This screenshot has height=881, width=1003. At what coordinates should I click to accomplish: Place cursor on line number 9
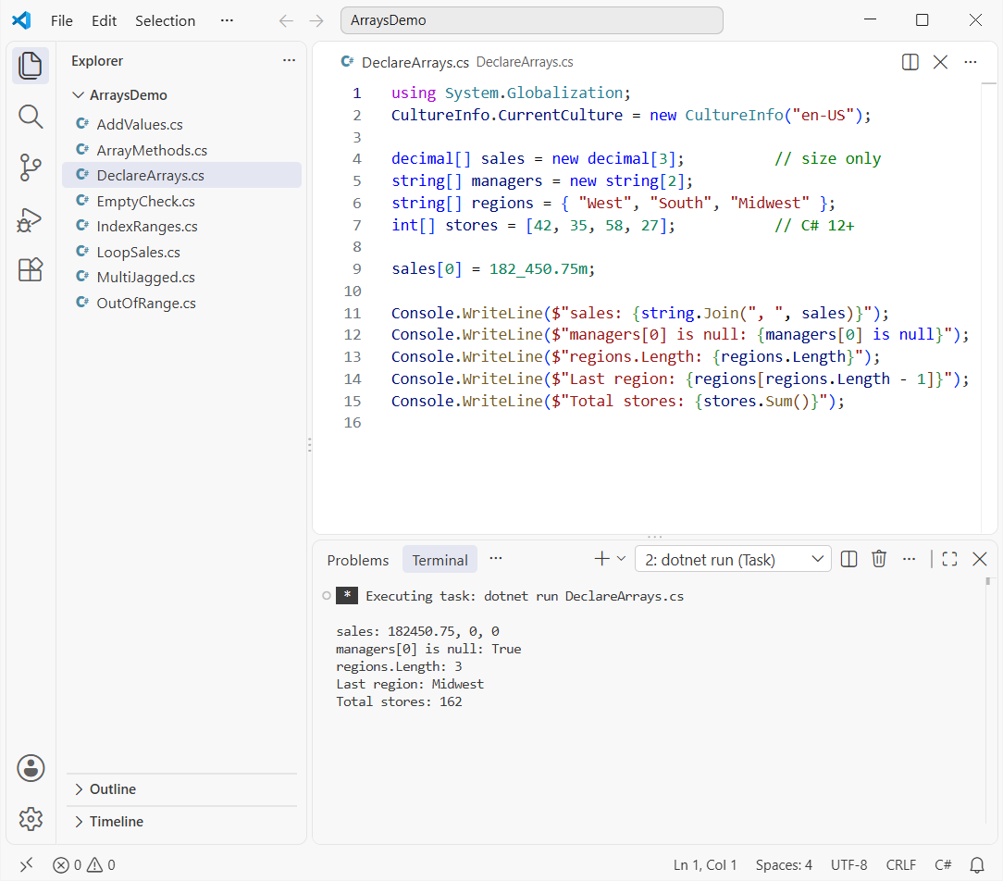click(x=356, y=269)
